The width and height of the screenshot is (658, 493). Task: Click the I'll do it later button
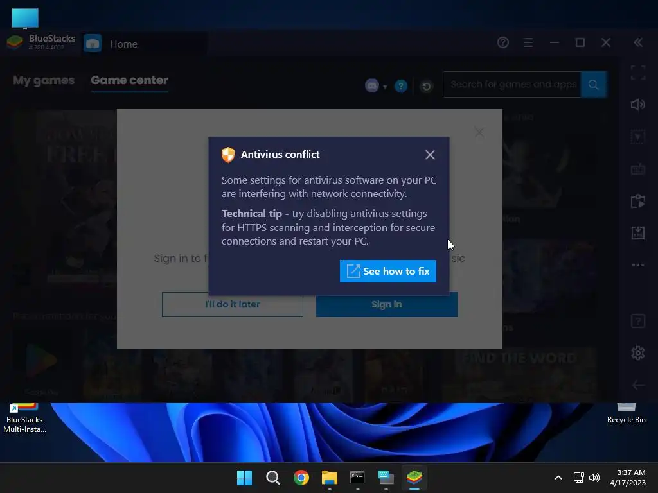[233, 304]
